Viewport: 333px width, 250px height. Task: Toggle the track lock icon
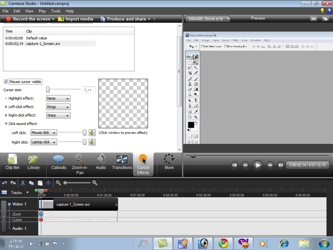click(x=4, y=216)
